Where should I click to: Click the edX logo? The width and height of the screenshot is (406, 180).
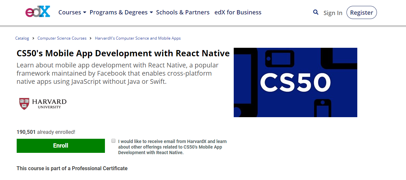coord(38,12)
